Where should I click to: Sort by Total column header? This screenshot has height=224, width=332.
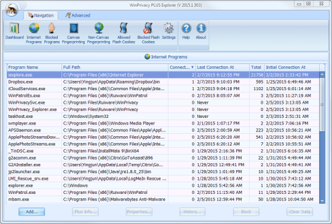tap(257, 68)
